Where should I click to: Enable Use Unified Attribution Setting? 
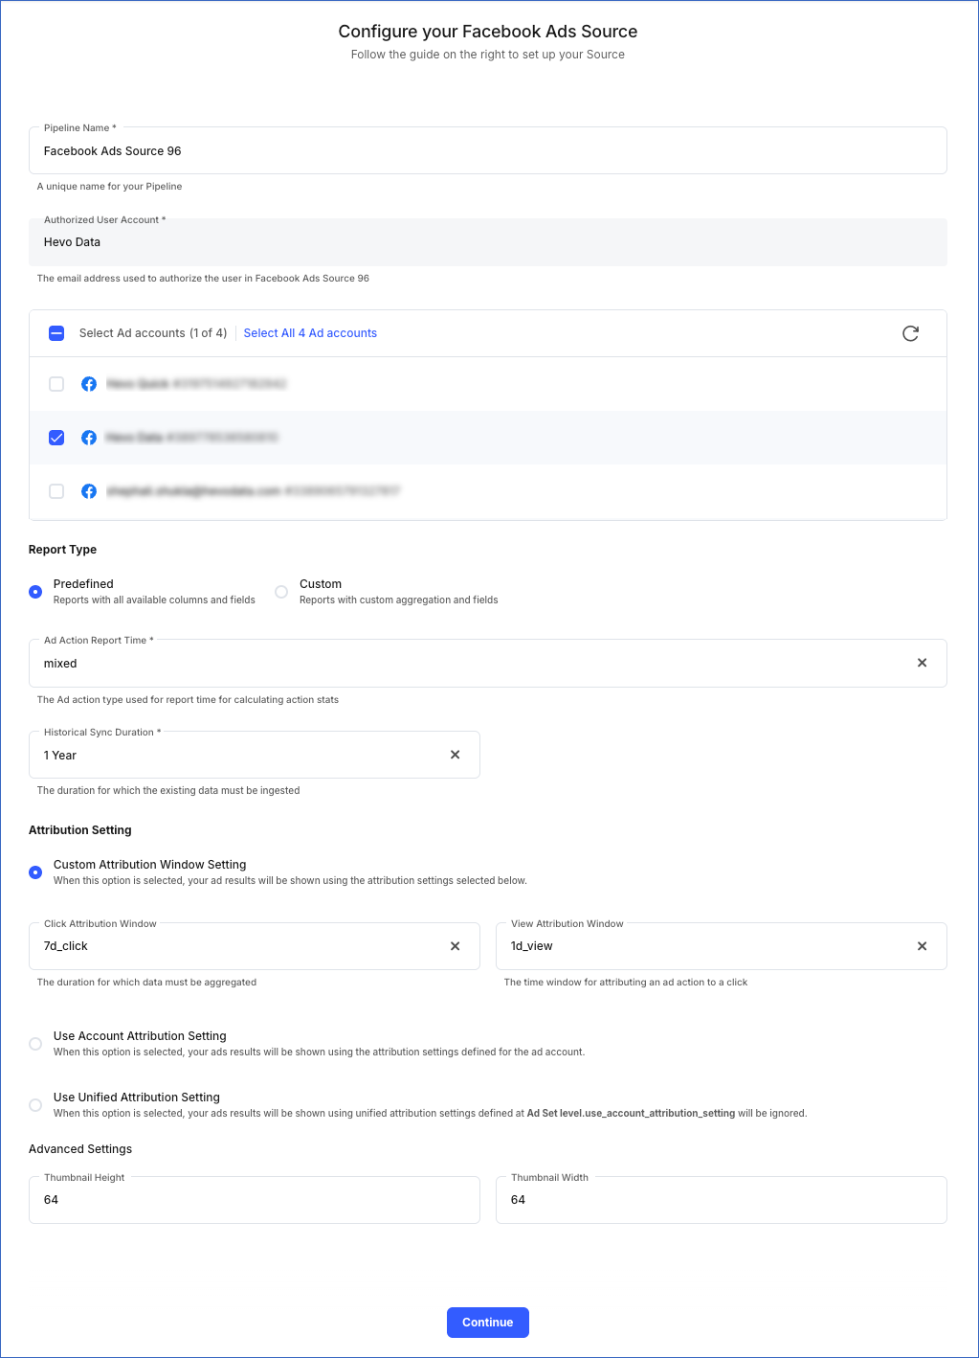click(x=35, y=1105)
